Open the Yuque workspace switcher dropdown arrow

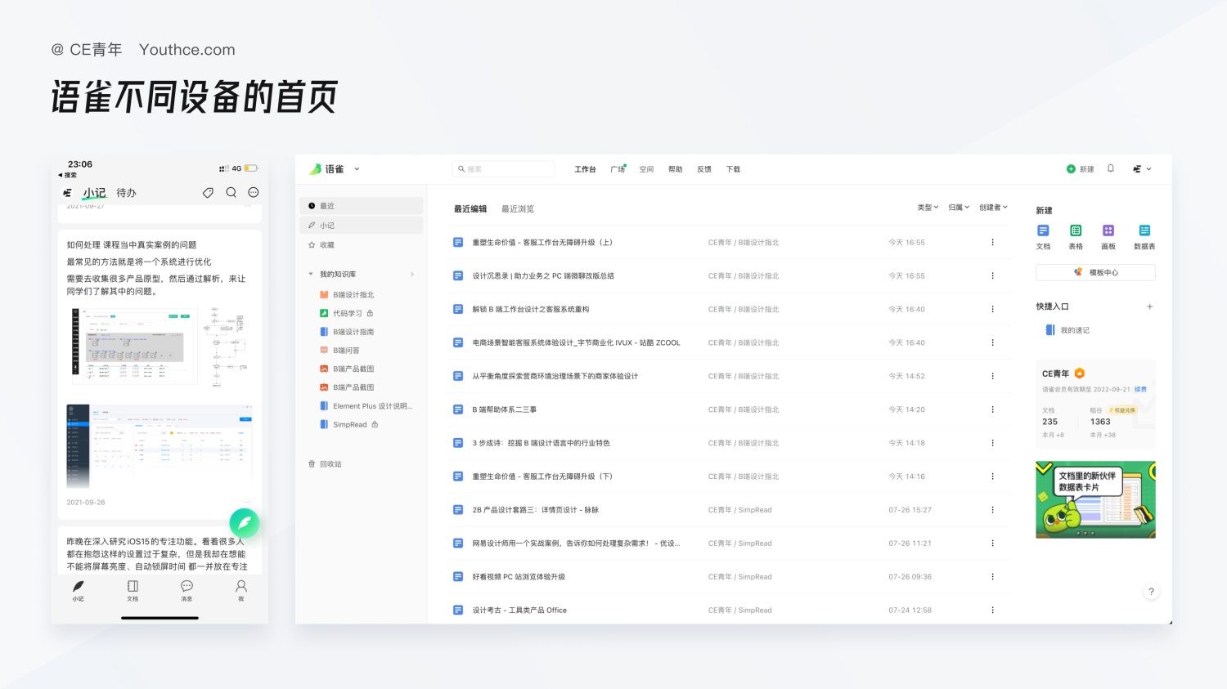[x=357, y=169]
